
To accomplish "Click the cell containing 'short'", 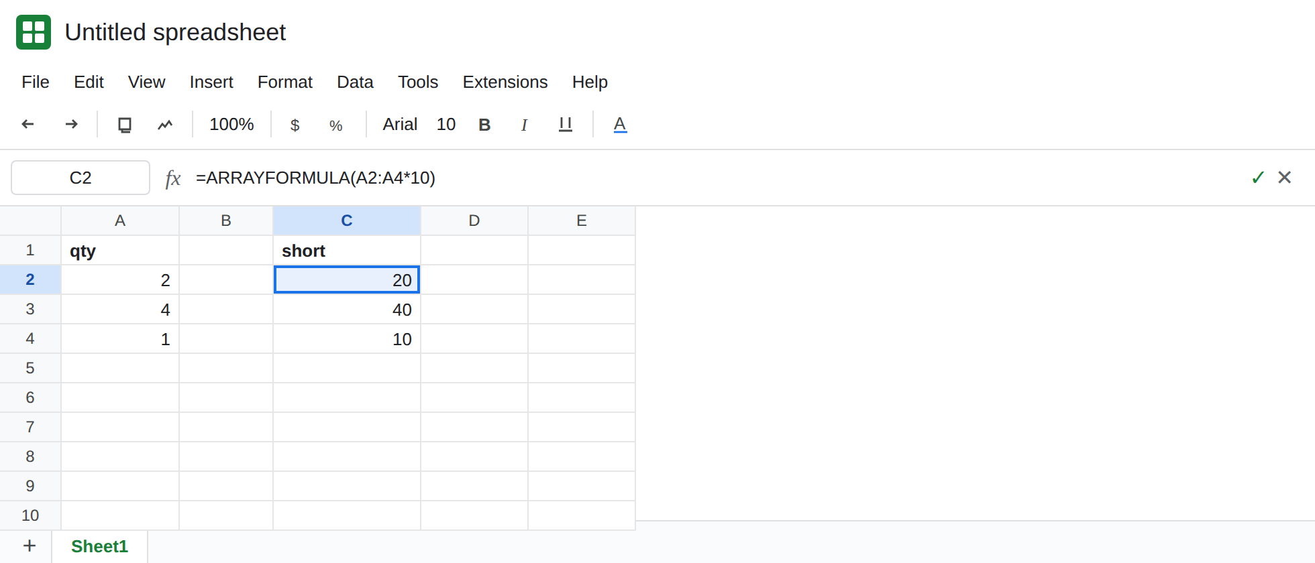I will [x=347, y=251].
